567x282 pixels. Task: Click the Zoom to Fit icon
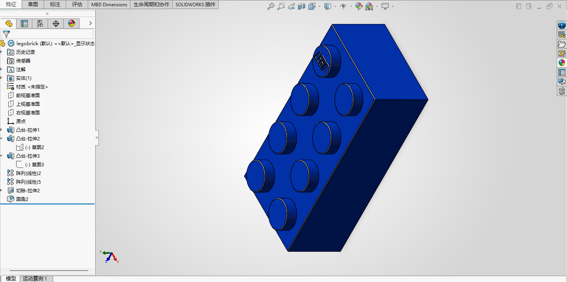[271, 6]
